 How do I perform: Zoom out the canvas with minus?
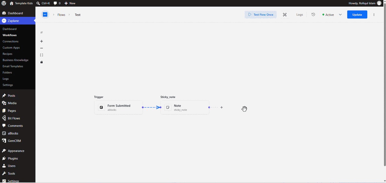[42, 48]
